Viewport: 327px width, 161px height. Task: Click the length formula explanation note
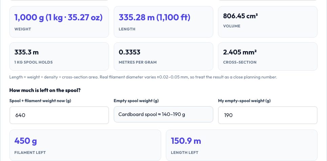point(143,77)
